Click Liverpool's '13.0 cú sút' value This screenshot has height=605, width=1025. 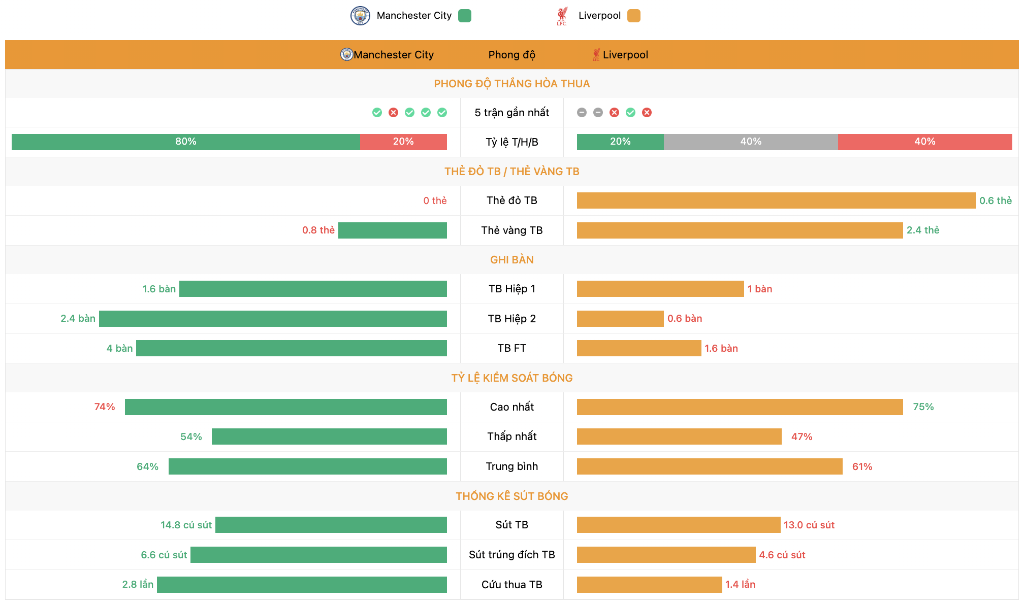(x=809, y=525)
